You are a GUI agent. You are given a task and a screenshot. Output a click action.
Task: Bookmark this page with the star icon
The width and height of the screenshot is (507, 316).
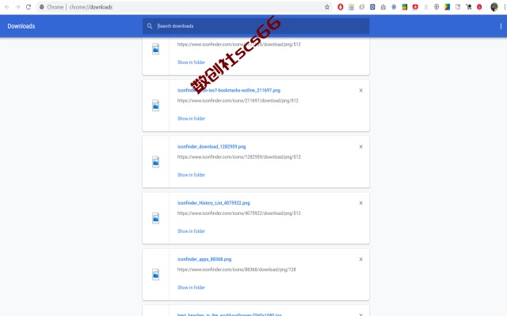point(327,7)
